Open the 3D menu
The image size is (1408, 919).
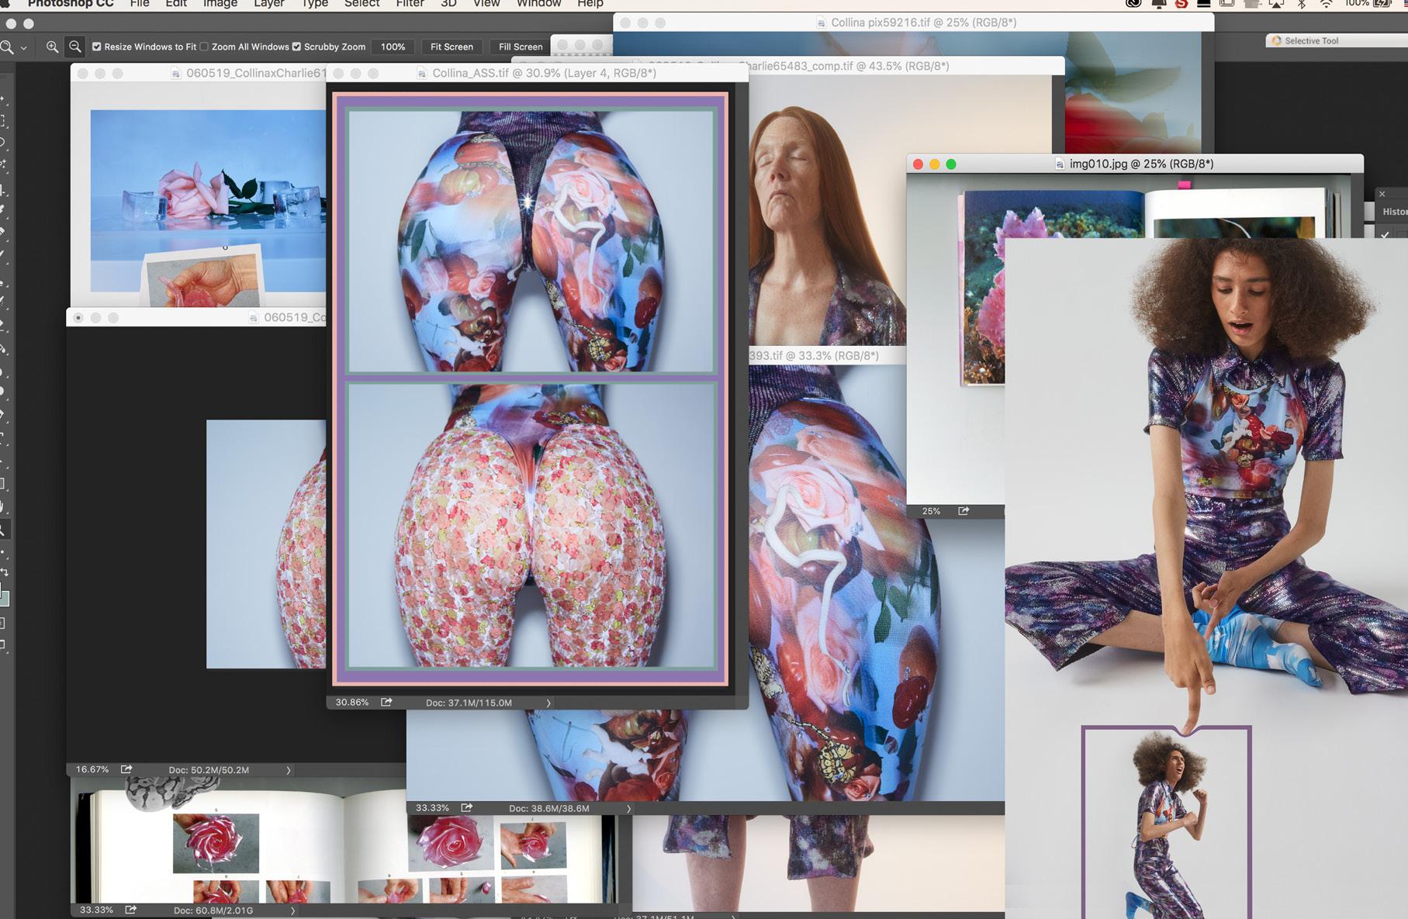(x=448, y=4)
